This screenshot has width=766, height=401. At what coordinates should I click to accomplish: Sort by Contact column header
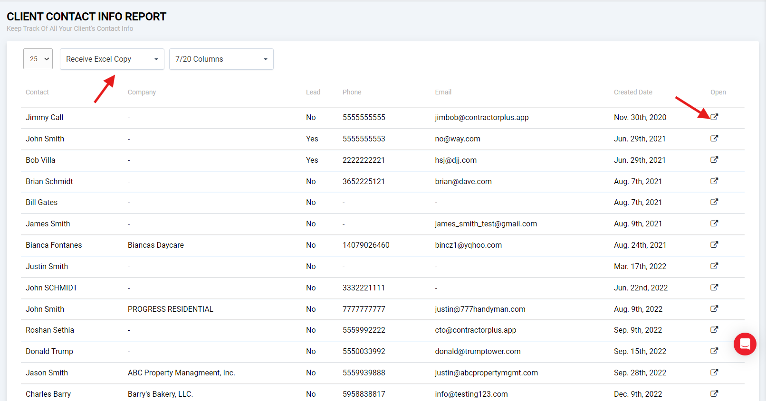click(x=37, y=92)
